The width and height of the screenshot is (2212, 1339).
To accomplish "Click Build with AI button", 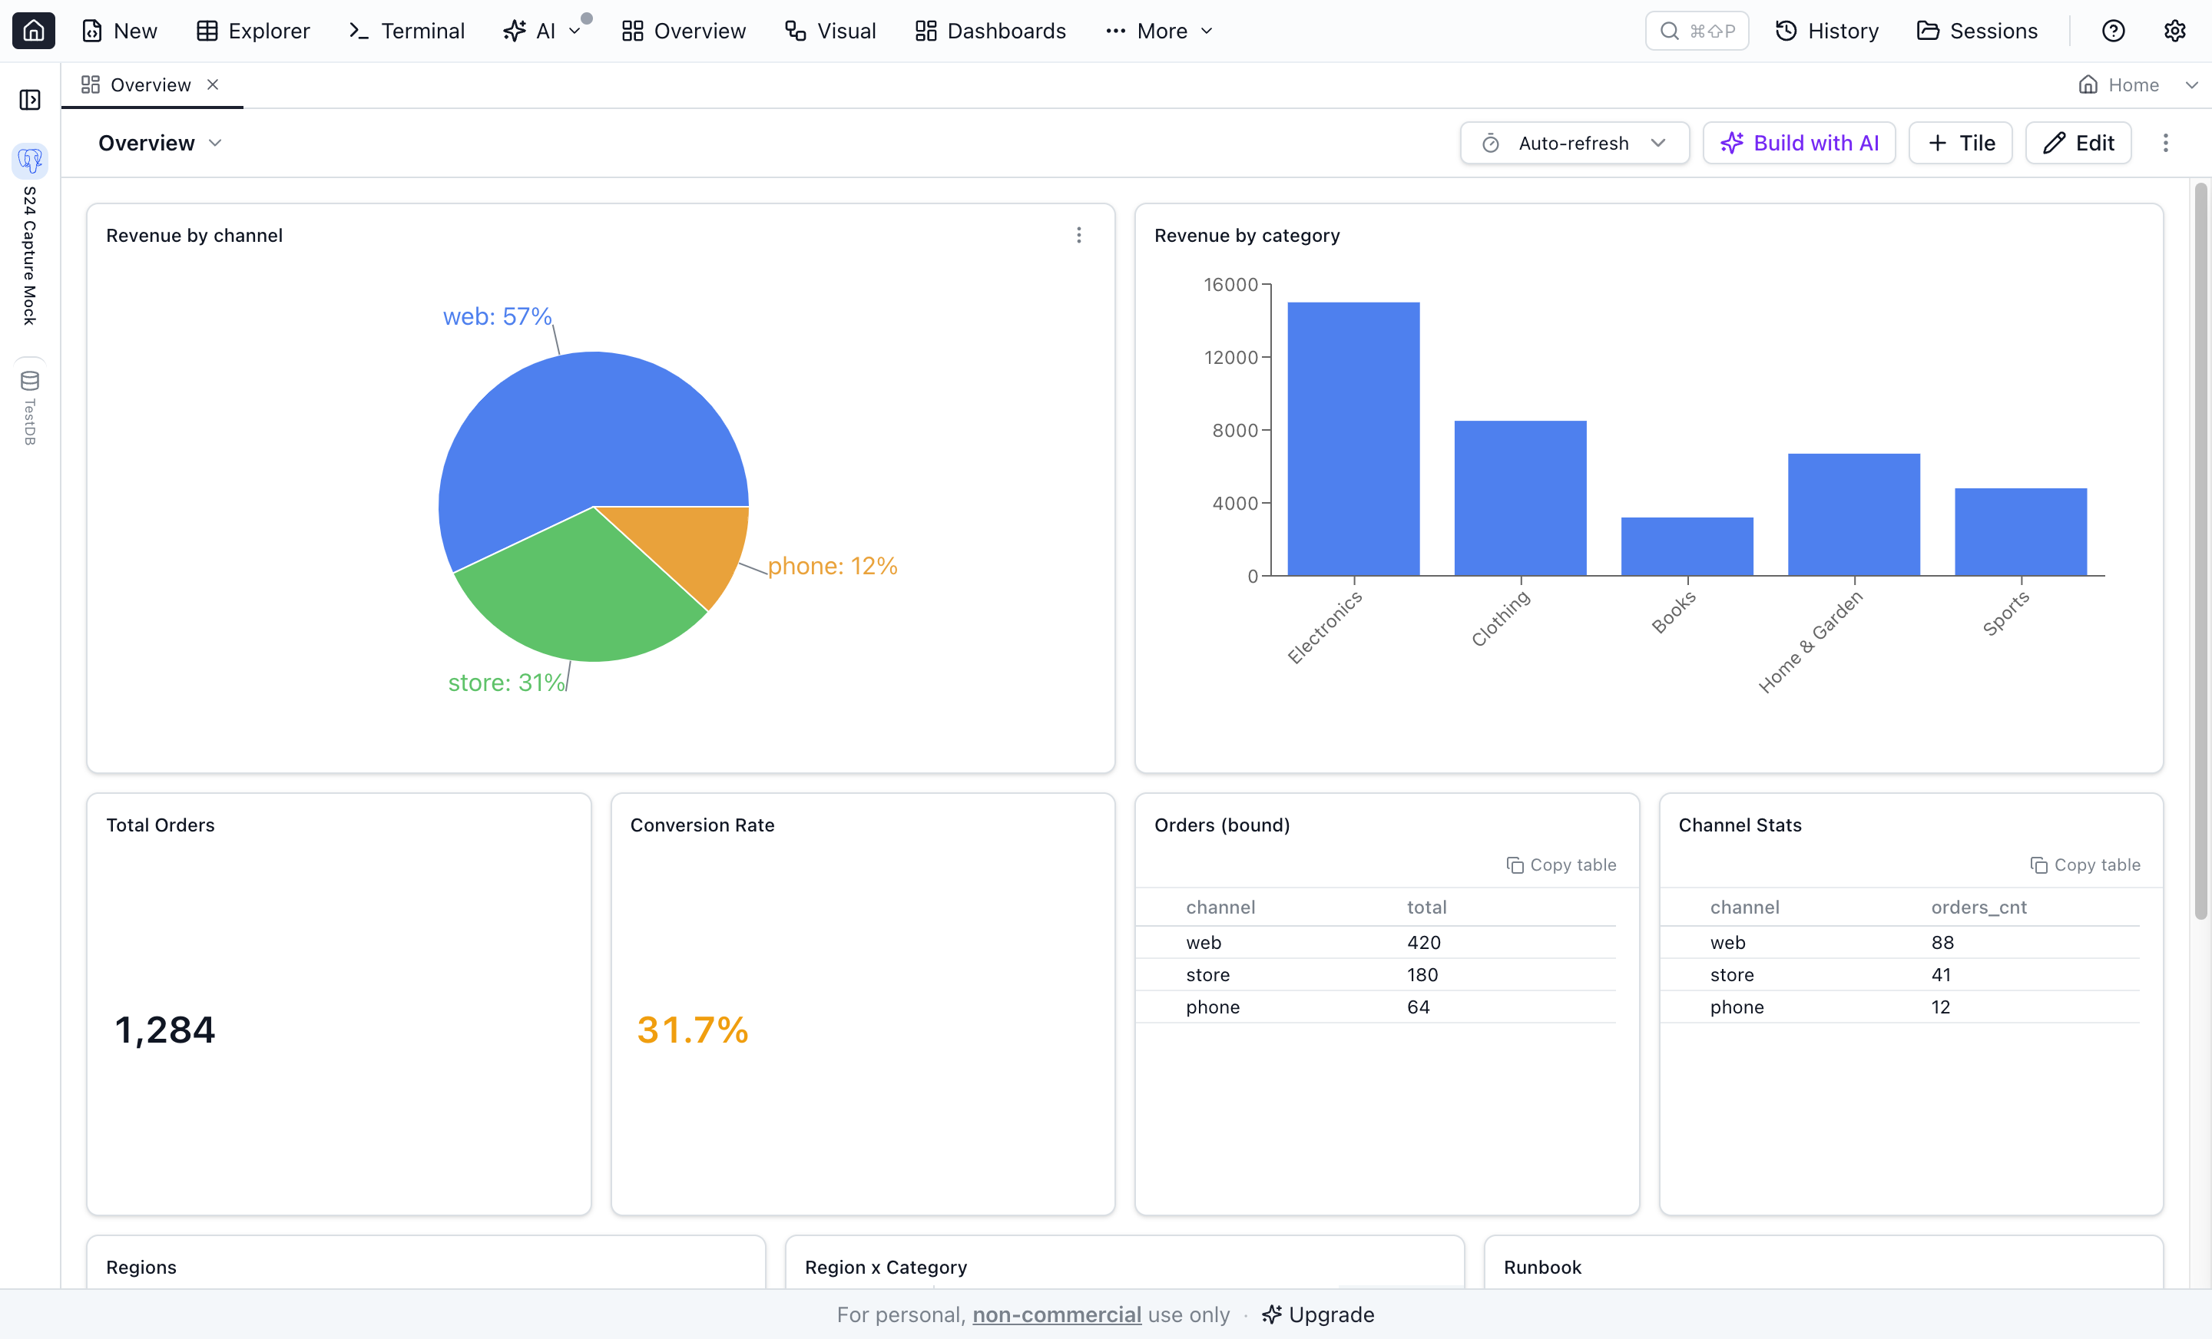I will tap(1799, 143).
